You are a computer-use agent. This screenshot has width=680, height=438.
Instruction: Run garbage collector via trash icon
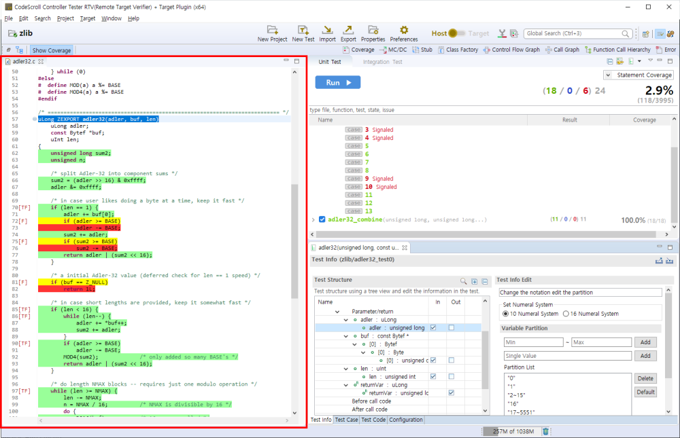[545, 431]
